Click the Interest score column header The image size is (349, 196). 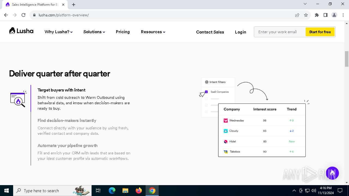coord(265,109)
